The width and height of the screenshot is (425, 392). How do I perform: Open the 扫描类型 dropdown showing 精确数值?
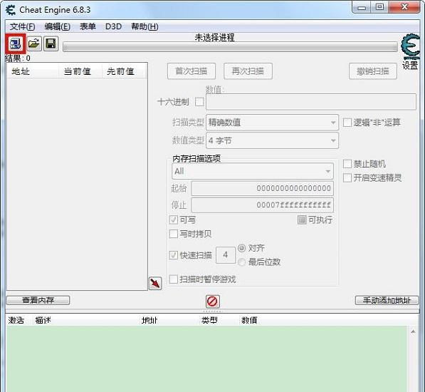273,123
